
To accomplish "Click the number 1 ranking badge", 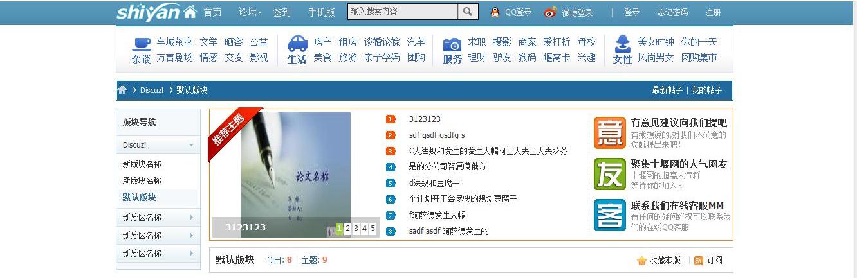I will coord(391,119).
